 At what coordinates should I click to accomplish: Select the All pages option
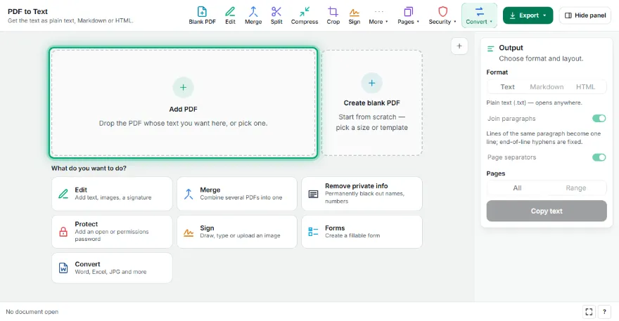tap(517, 188)
